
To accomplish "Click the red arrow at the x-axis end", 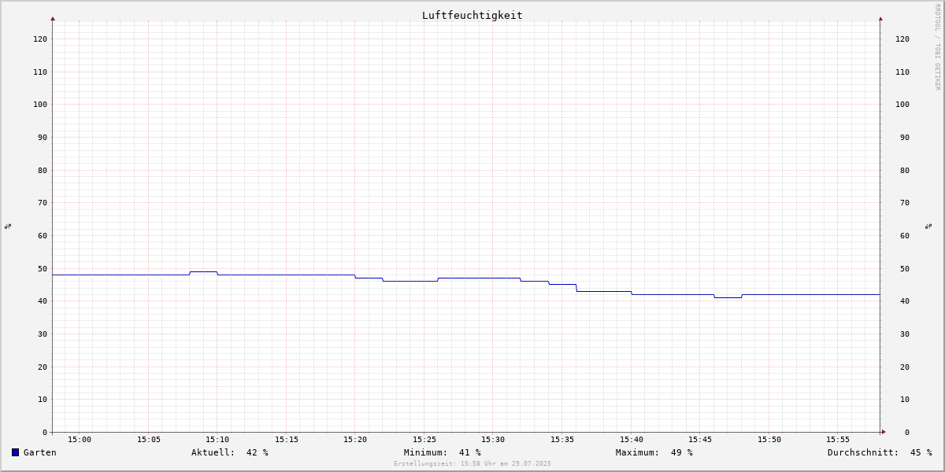I will (x=884, y=432).
